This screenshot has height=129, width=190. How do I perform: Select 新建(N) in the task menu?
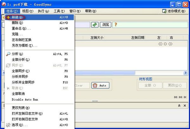tap(39, 17)
